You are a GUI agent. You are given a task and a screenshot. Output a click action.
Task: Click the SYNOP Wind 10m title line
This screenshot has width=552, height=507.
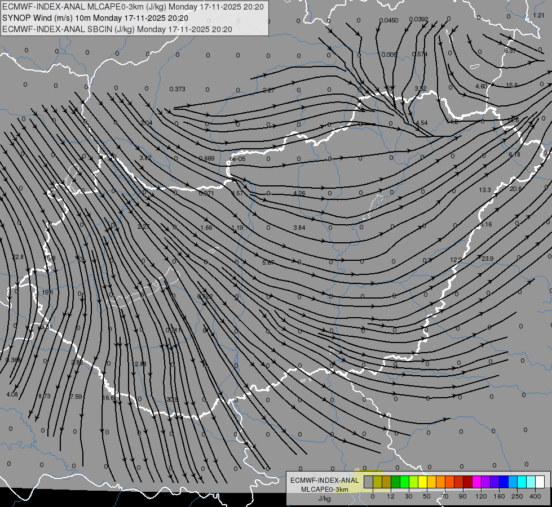pyautogui.click(x=95, y=18)
